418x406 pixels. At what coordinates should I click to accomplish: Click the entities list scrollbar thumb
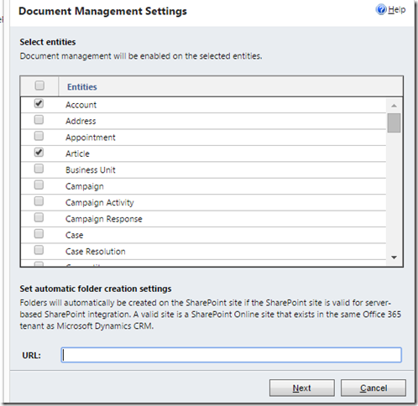(394, 122)
